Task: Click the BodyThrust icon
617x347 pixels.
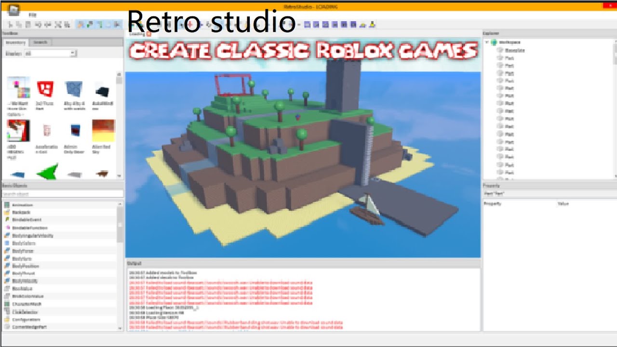Action: (x=7, y=273)
